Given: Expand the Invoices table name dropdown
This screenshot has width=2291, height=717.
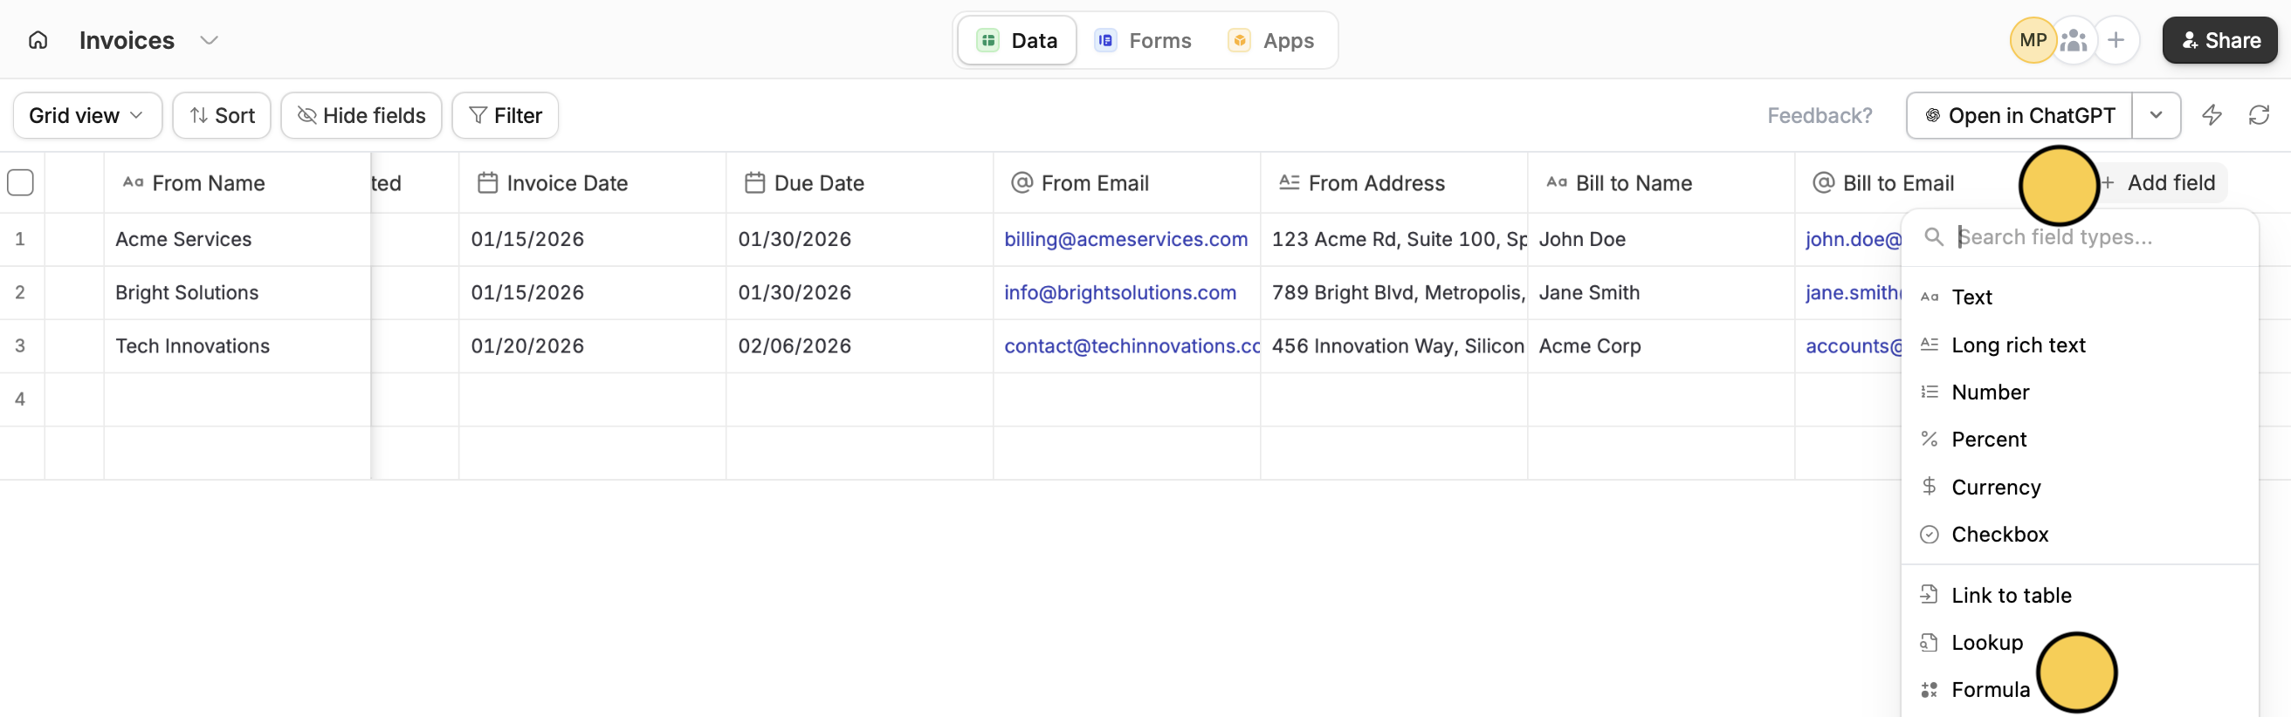Looking at the screenshot, I should tap(209, 41).
